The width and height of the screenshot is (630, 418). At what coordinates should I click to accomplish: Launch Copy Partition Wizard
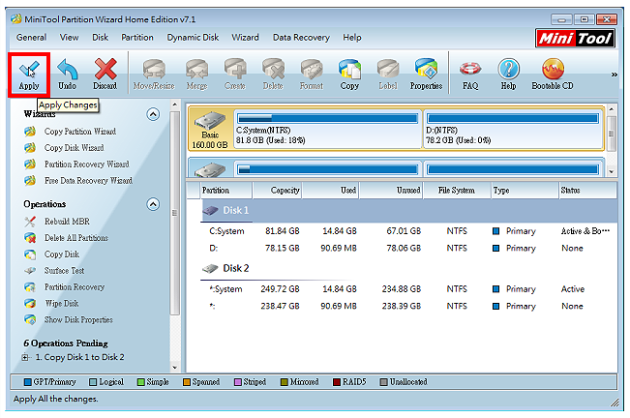coord(80,132)
